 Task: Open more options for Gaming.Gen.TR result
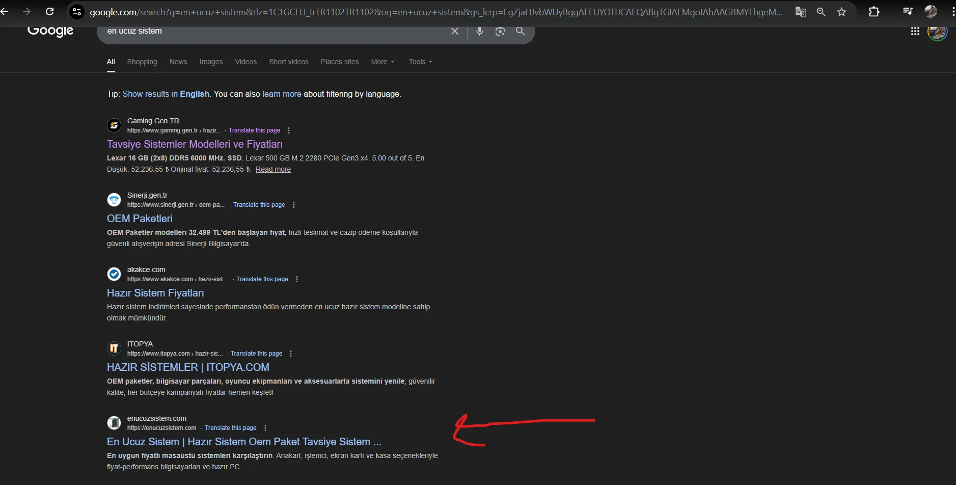click(289, 130)
